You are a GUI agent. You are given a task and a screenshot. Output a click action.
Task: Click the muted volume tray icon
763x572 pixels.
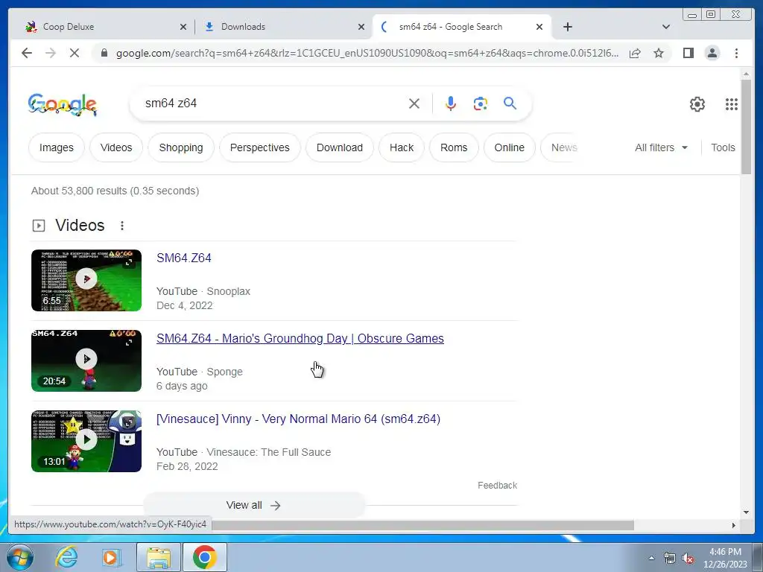[688, 559]
